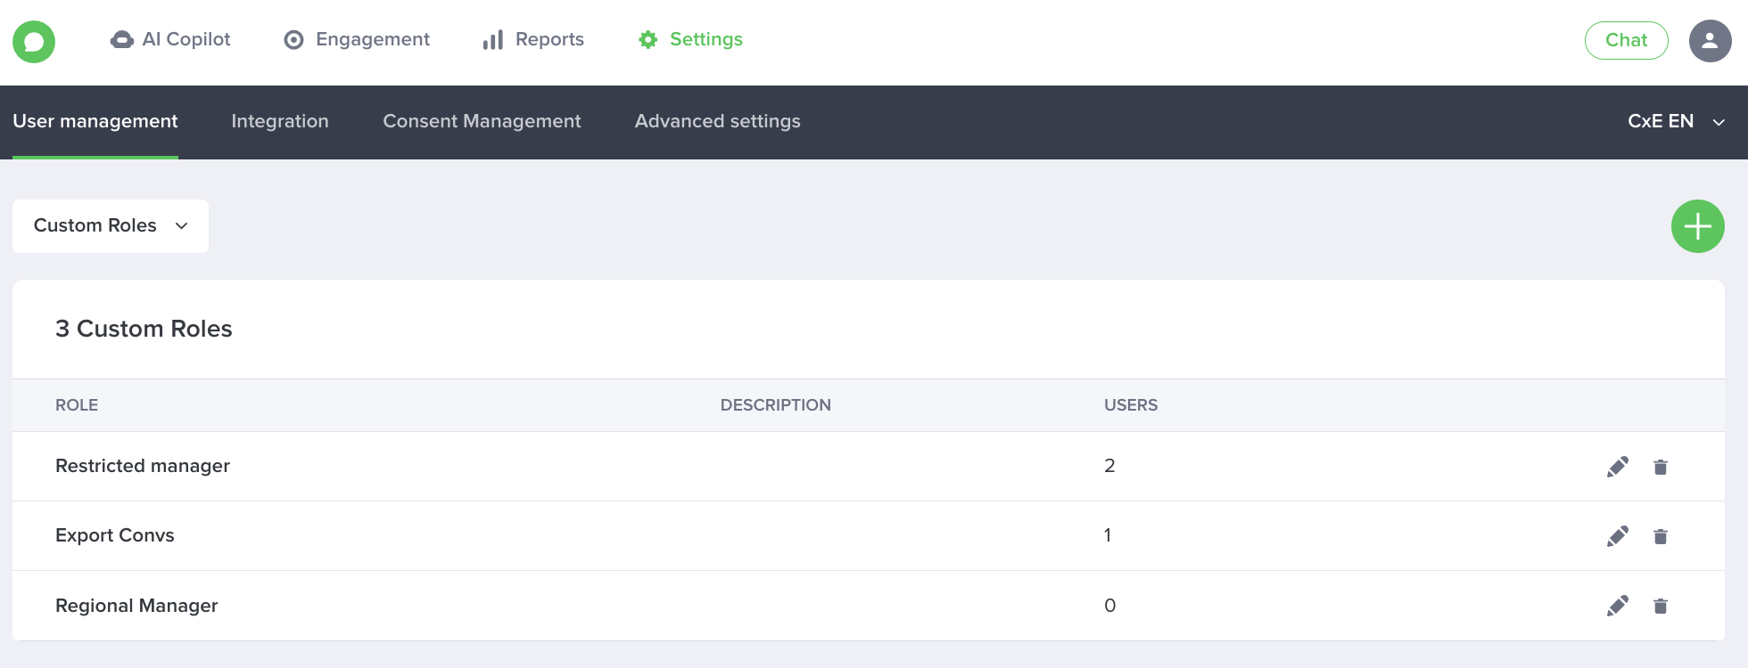Open the Engagement section

coord(357,39)
